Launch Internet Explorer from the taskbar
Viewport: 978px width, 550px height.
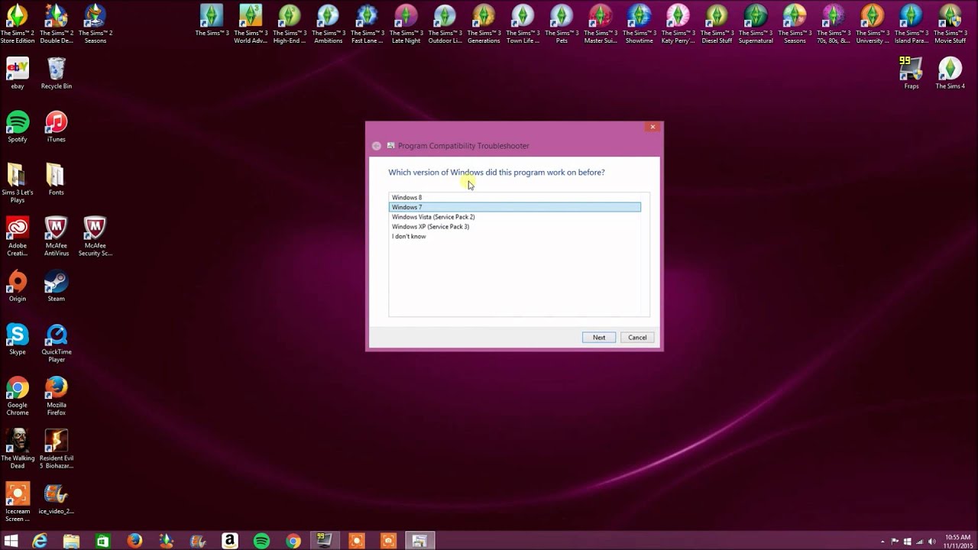tap(40, 541)
